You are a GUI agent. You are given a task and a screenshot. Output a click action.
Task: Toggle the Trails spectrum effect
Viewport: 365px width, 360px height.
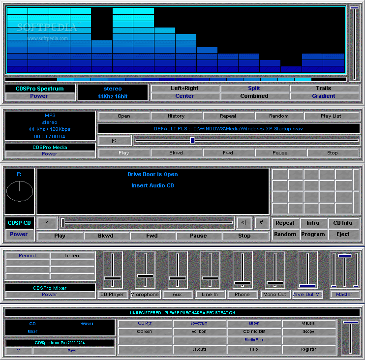(324, 88)
